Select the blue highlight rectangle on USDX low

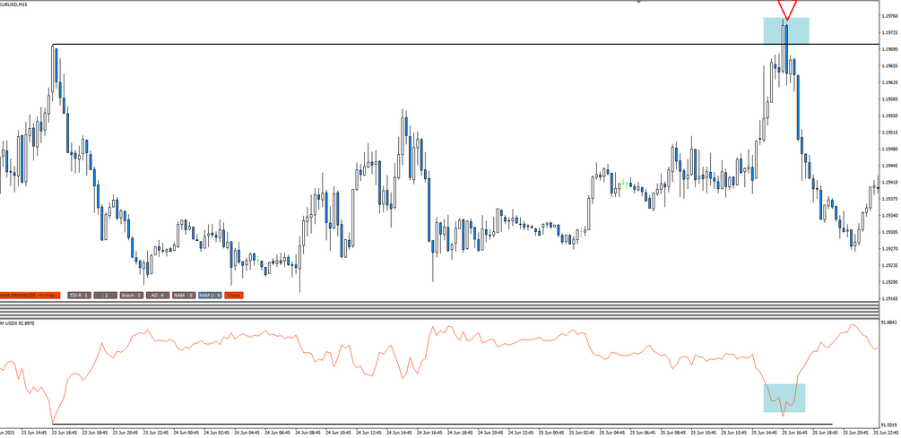pos(784,398)
